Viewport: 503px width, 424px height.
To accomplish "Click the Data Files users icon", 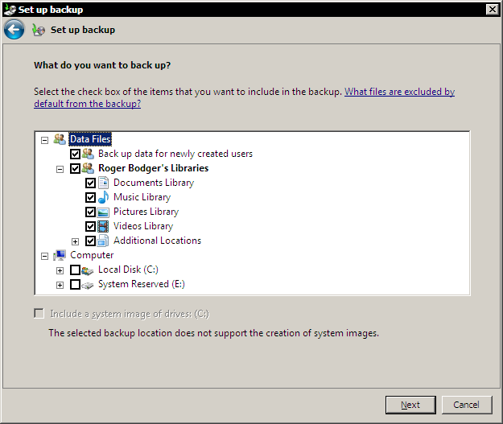I will pyautogui.click(x=60, y=139).
